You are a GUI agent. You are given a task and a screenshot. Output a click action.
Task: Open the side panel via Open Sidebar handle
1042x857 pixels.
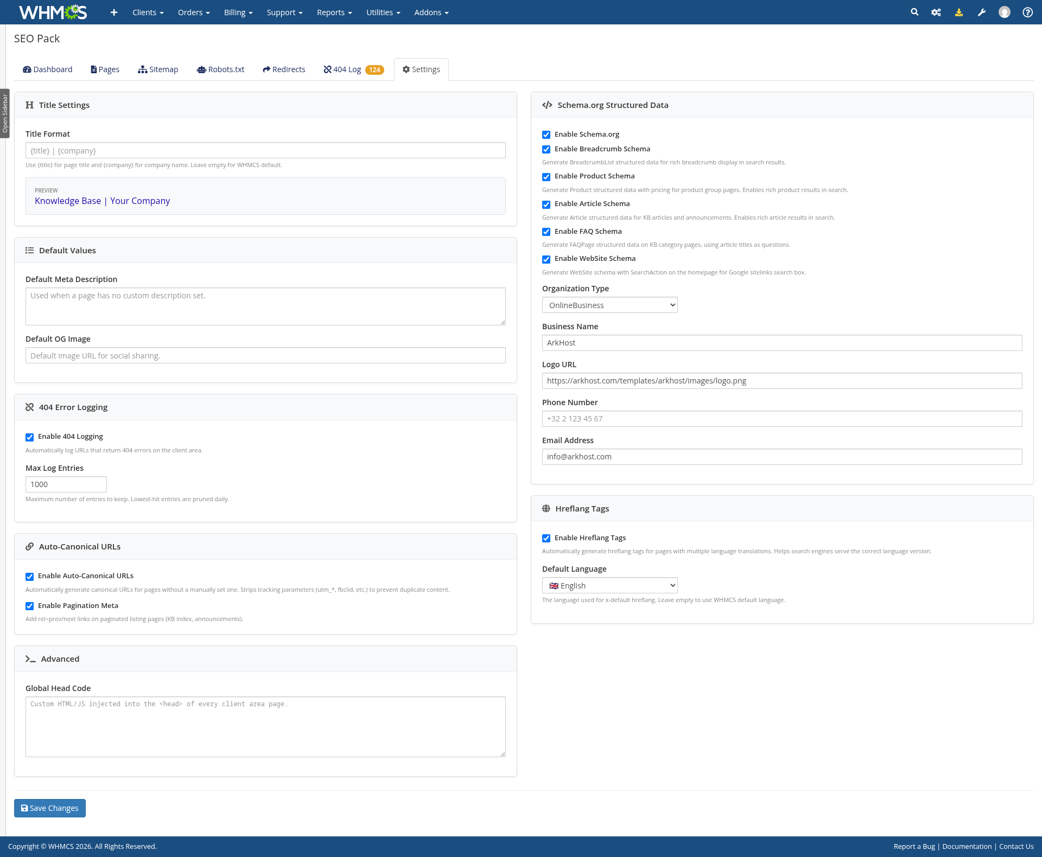coord(5,113)
